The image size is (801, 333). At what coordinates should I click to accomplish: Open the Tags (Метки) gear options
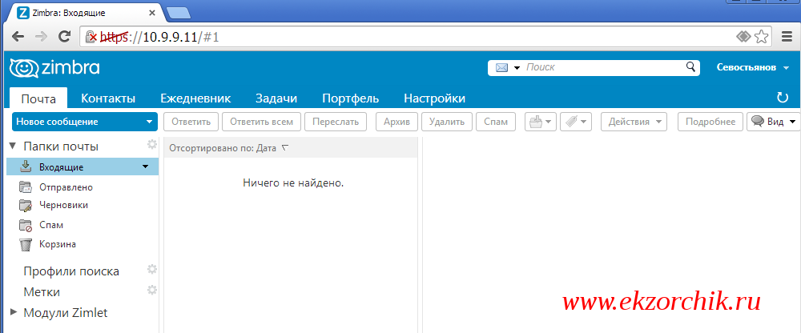pyautogui.click(x=151, y=290)
